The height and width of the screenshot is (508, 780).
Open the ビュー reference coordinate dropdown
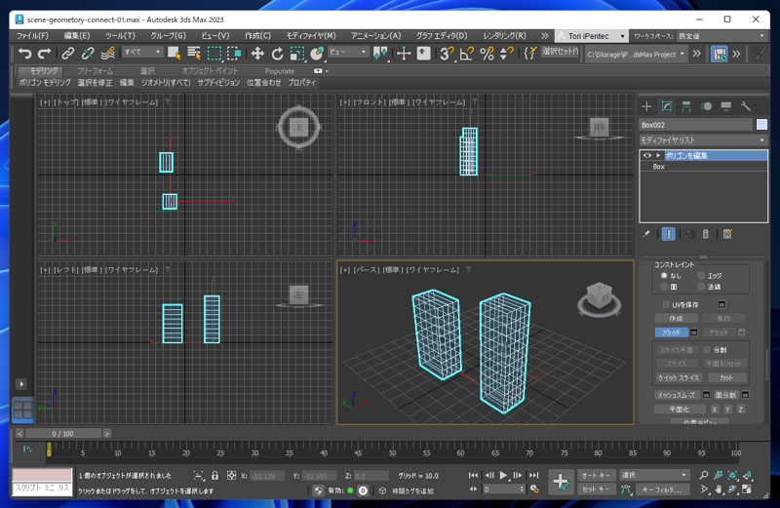348,52
